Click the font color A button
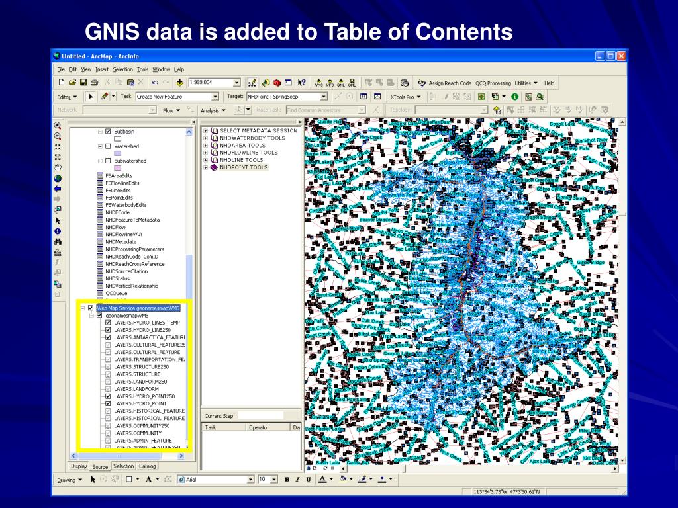This screenshot has height=508, width=678. click(x=322, y=480)
